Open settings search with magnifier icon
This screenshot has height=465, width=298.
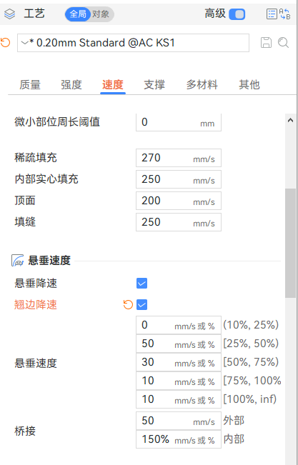(284, 43)
